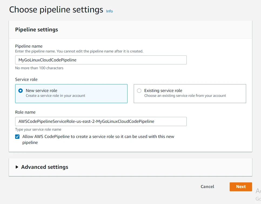The height and width of the screenshot is (204, 261).
Task: Click the Advanced settings heading text
Action: click(45, 167)
